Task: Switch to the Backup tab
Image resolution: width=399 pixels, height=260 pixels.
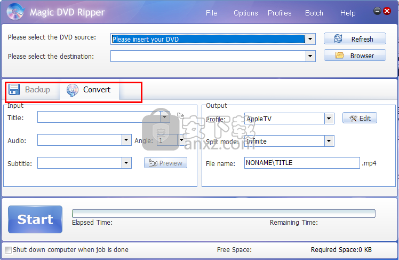Action: [x=33, y=90]
